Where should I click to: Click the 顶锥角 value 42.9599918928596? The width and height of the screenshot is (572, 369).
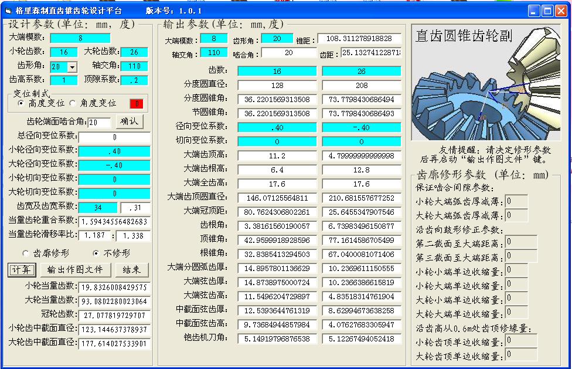tap(277, 240)
